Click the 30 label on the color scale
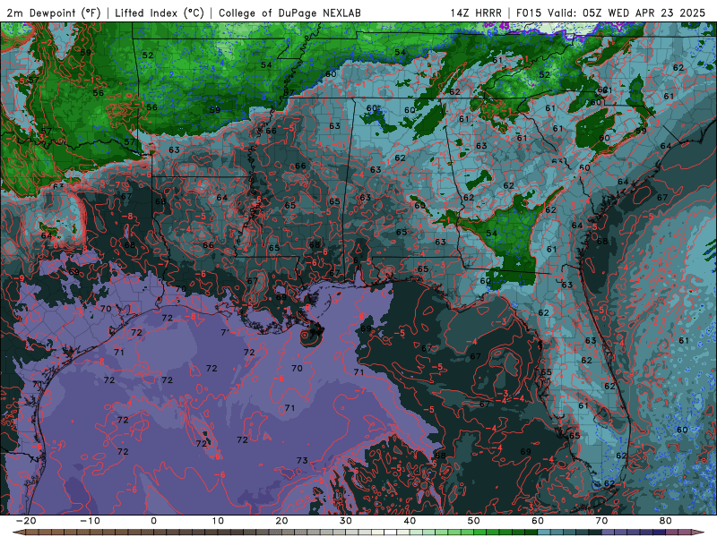717x537 pixels. tap(346, 521)
